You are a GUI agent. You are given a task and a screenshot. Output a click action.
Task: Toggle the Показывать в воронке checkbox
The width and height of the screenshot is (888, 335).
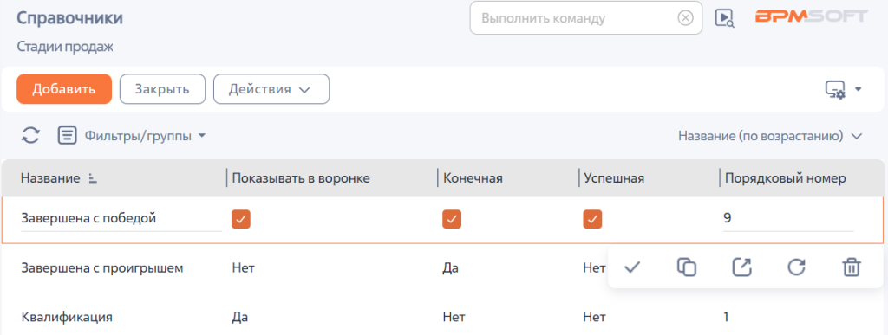pos(241,219)
